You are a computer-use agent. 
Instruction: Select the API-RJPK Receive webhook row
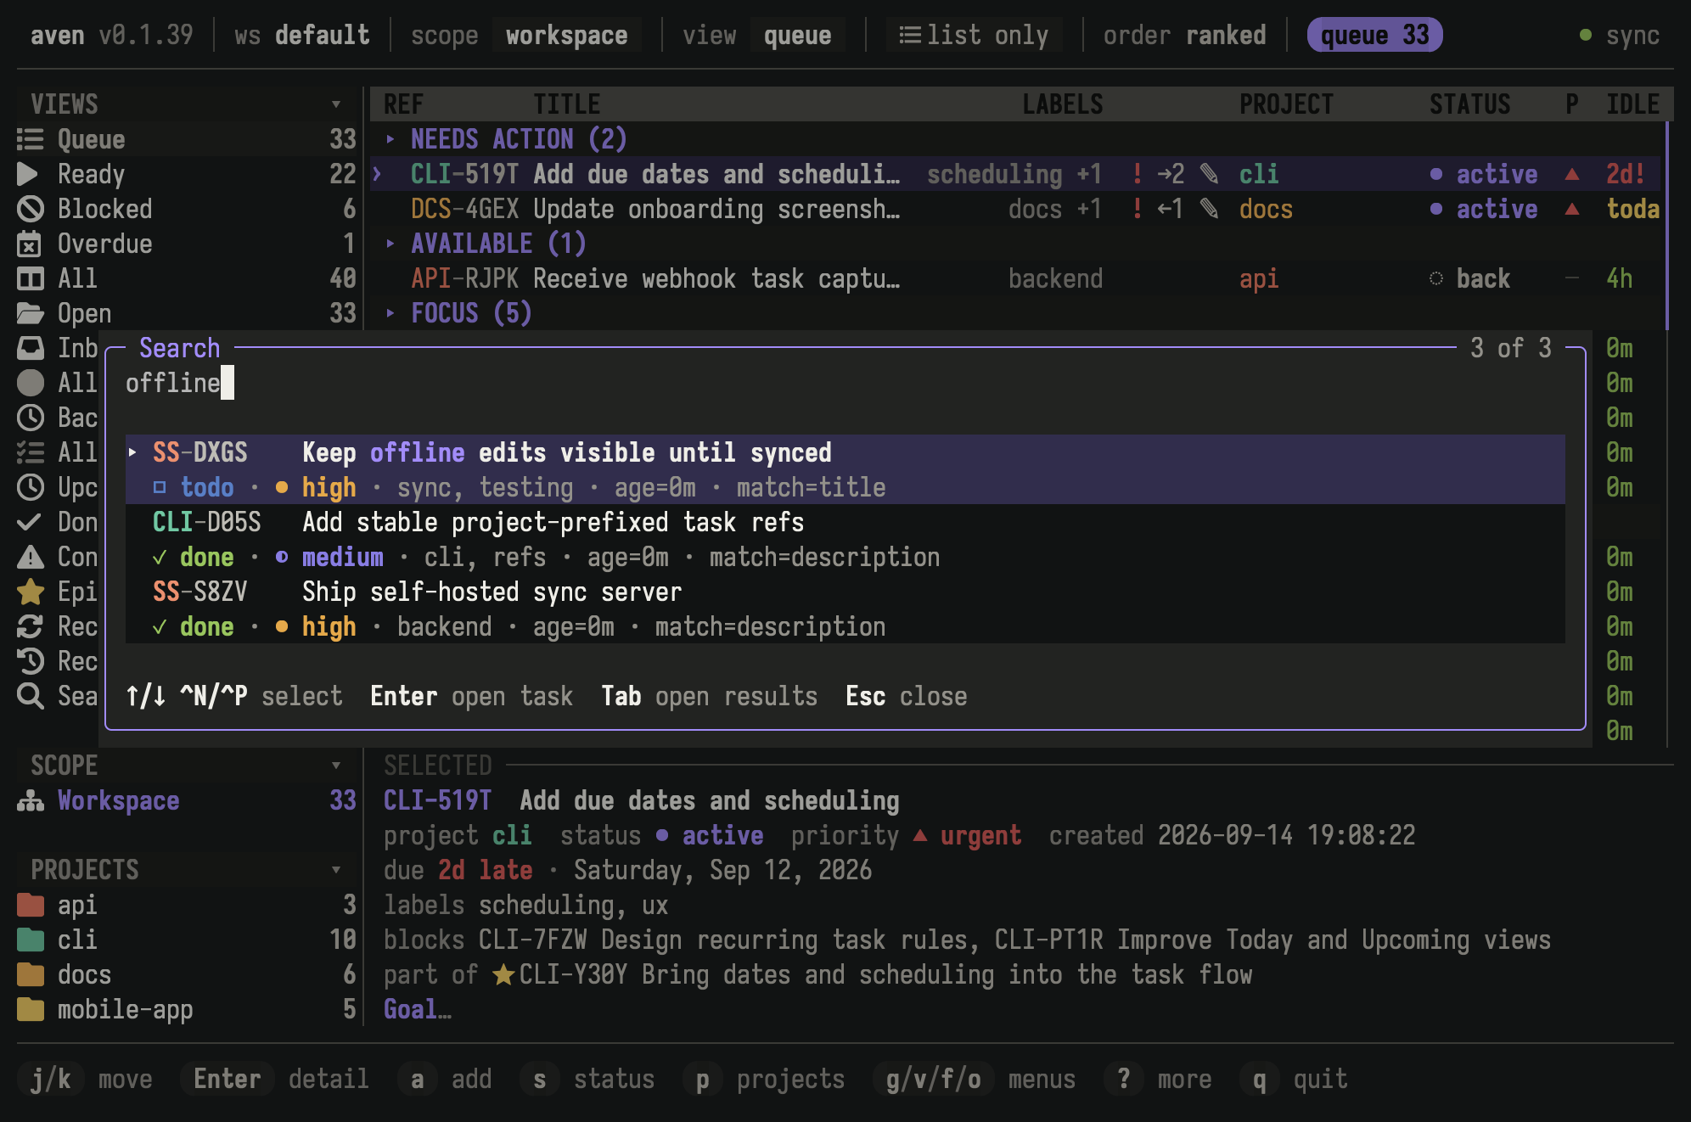1016,278
